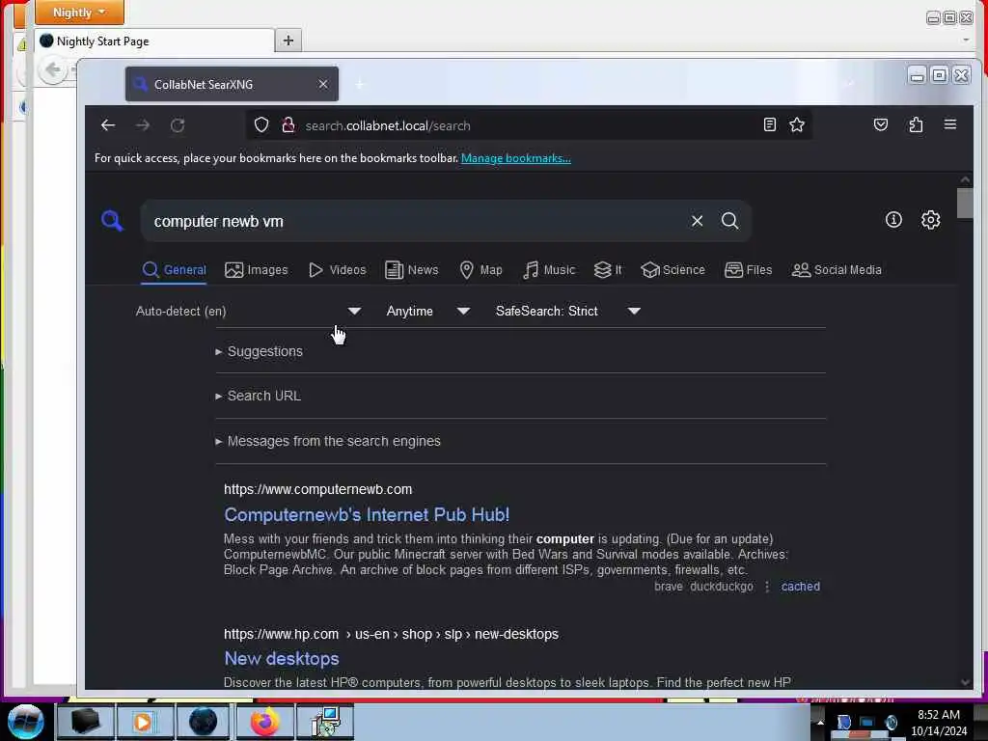
Task: Open the SafeSearch: Strict dropdown
Action: click(x=567, y=311)
